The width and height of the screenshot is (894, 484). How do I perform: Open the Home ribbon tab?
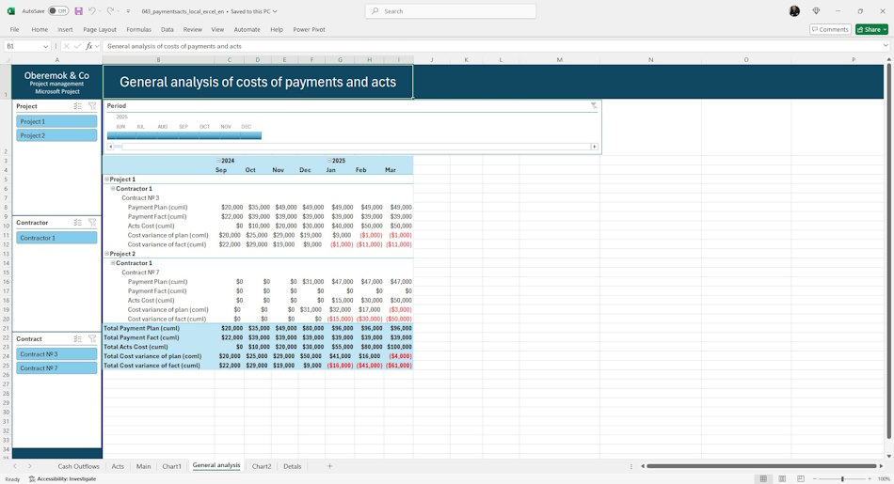coord(40,29)
